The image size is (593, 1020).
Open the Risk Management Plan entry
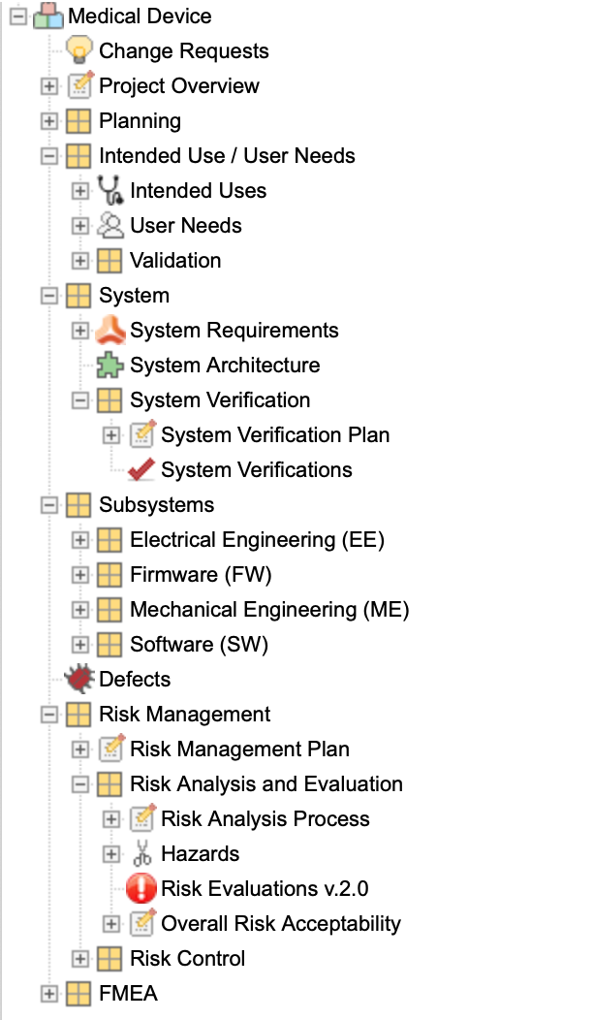pyautogui.click(x=239, y=749)
